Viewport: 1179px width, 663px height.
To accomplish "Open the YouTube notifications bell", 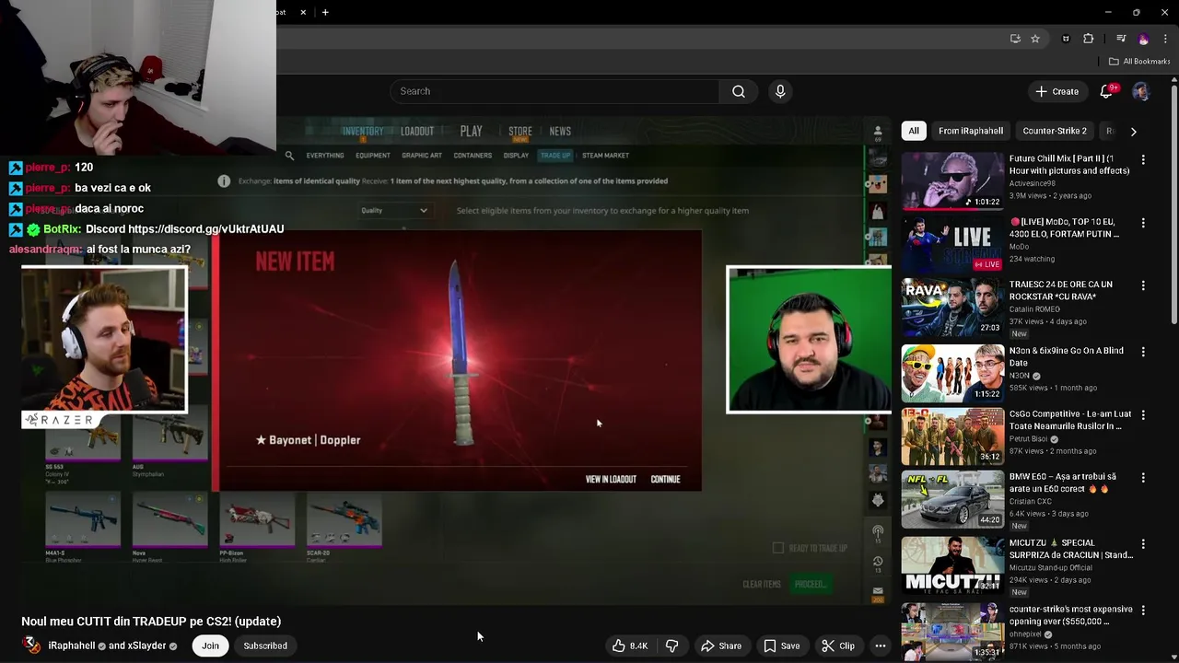I will [1106, 91].
